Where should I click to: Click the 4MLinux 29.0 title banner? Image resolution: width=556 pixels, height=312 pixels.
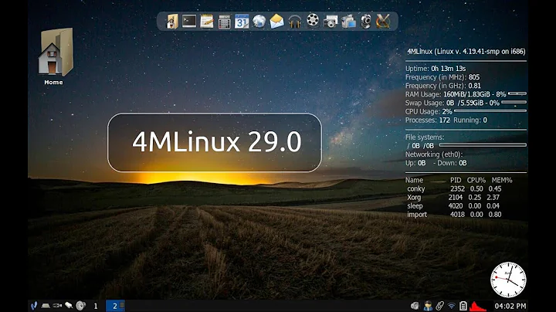[x=215, y=143]
